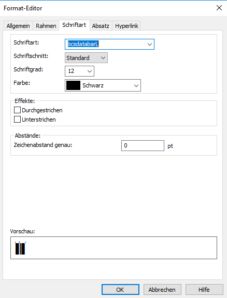
Task: Click the barcode preview in Vorschau
Action: pos(20,248)
